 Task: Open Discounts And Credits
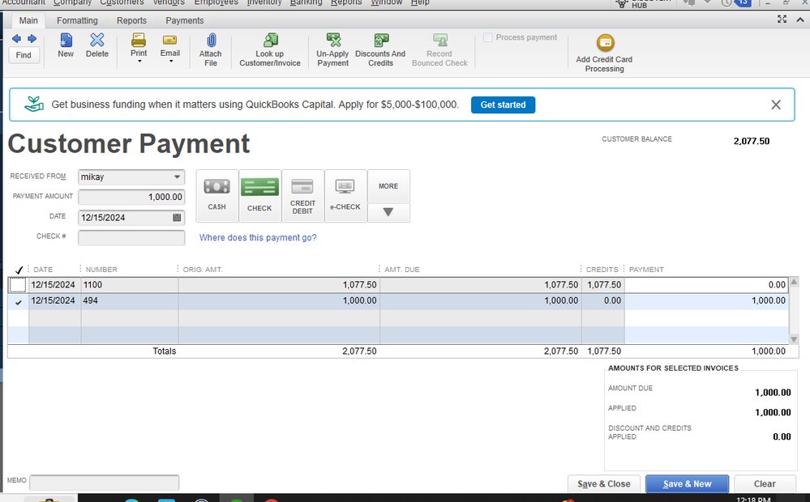(380, 49)
